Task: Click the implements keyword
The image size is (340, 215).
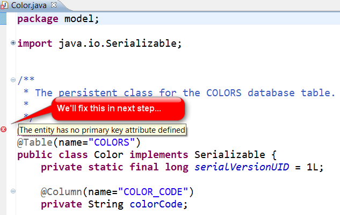Action: [161, 155]
